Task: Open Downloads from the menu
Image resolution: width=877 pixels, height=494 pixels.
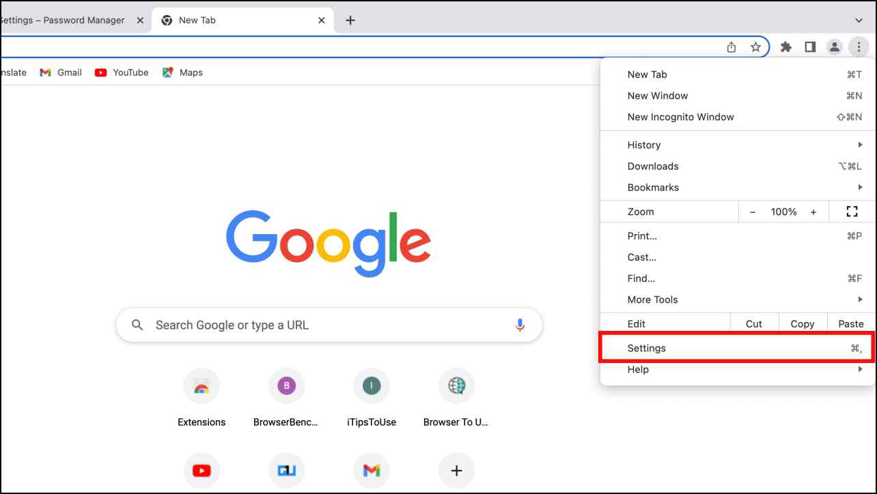Action: tap(738, 166)
